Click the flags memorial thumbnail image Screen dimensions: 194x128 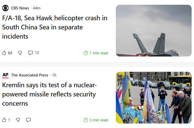coord(154,98)
